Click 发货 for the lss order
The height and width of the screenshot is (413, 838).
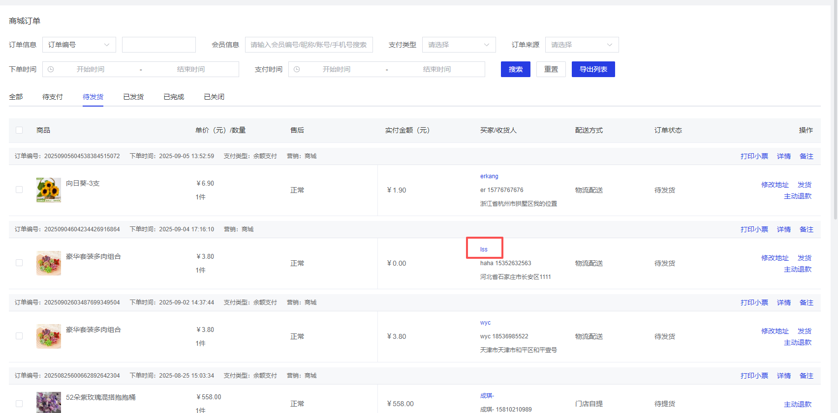[805, 258]
